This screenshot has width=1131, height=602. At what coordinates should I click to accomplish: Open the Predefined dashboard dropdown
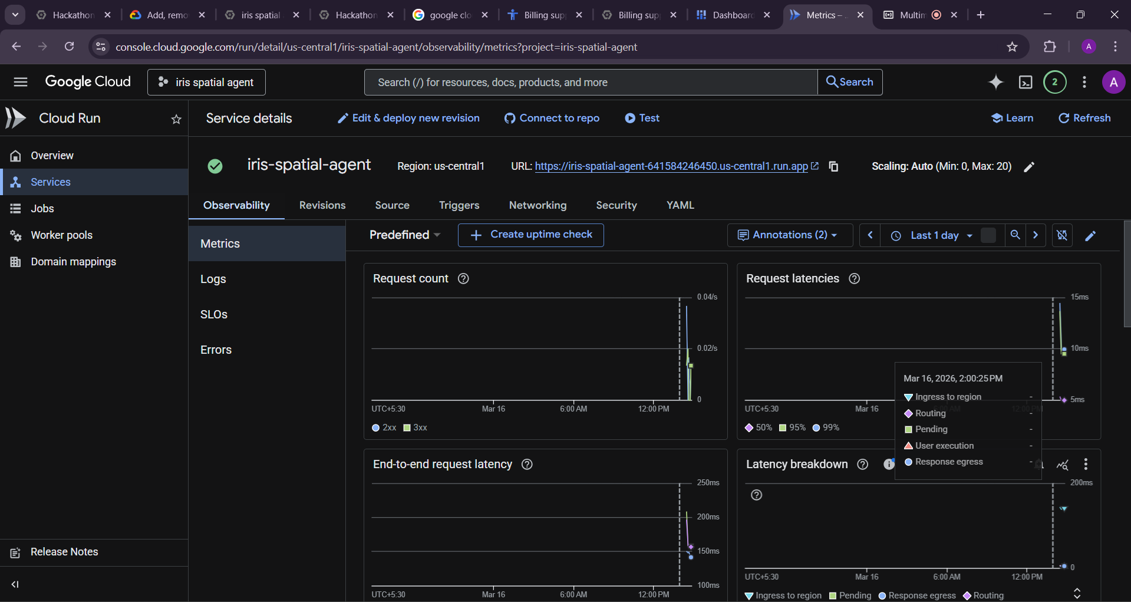[405, 235]
